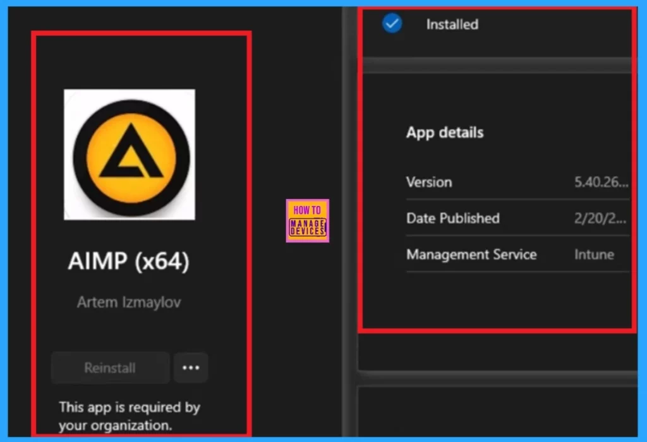
Task: Select version value 5.40.26...
Action: tap(602, 182)
